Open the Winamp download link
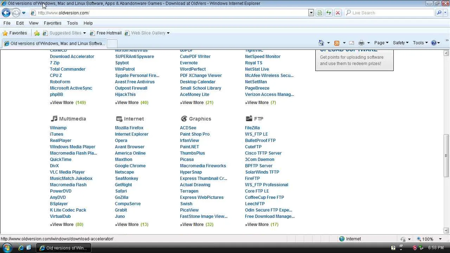450x253 pixels. (x=58, y=128)
